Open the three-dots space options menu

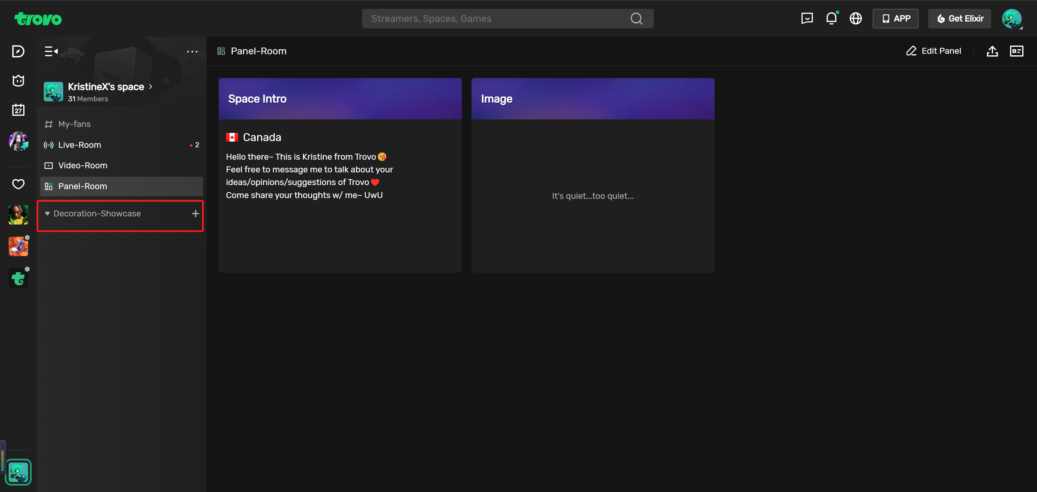click(192, 52)
